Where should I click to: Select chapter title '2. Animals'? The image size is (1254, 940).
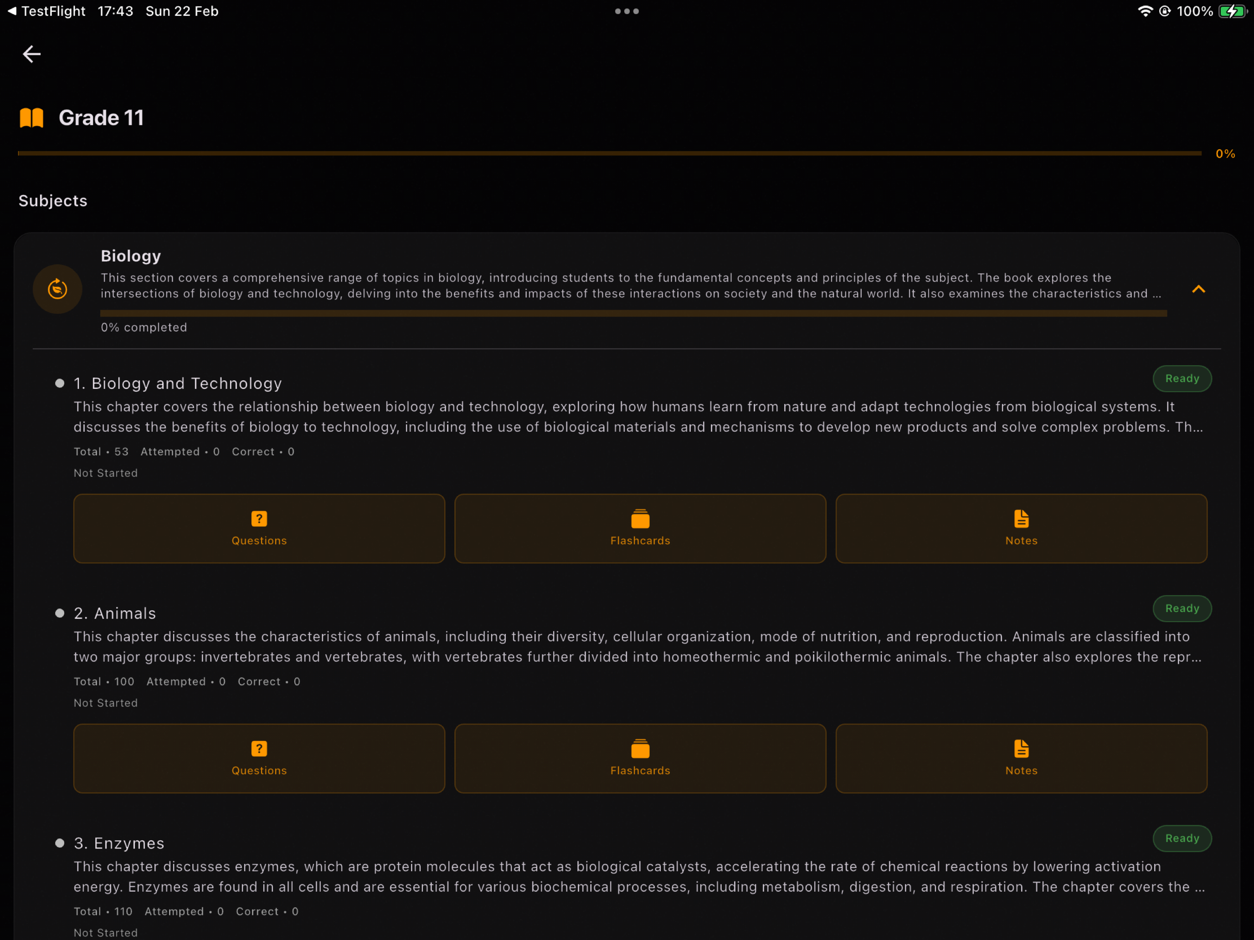114,613
